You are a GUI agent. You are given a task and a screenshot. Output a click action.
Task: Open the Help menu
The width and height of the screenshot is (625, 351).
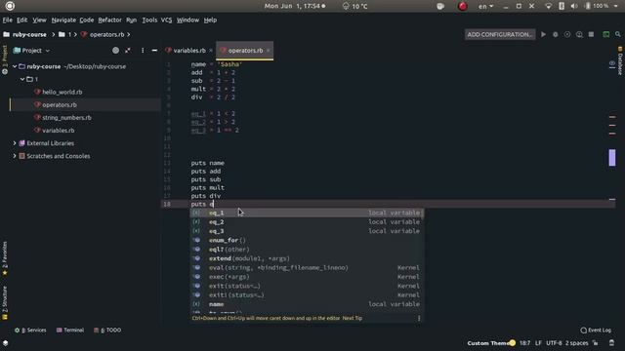(210, 19)
